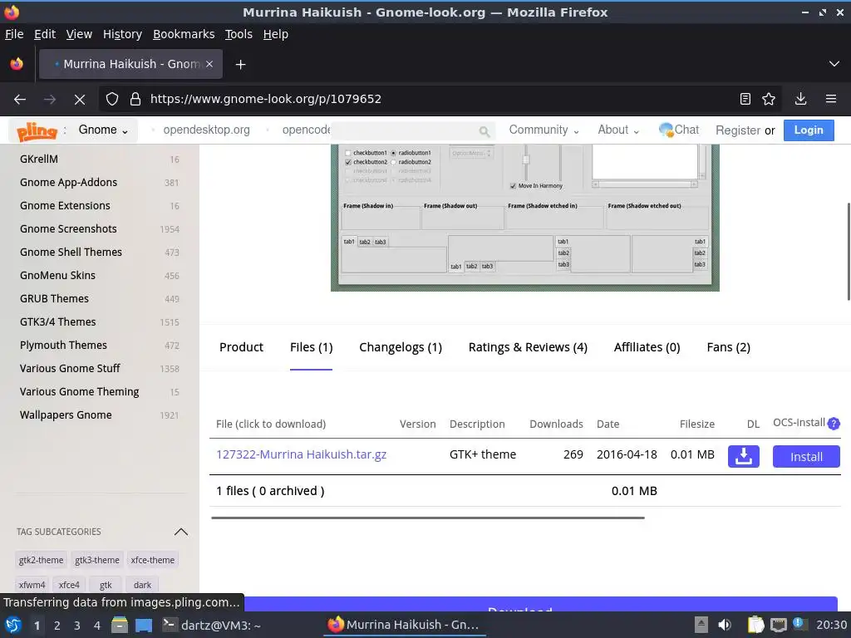Open the Edit menu
The width and height of the screenshot is (851, 638).
coord(45,34)
